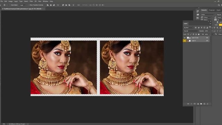The height and width of the screenshot is (125, 222).
Task: Open the Image menu
Action: click(11, 1)
